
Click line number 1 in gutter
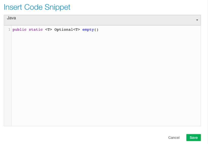pyautogui.click(x=9, y=30)
